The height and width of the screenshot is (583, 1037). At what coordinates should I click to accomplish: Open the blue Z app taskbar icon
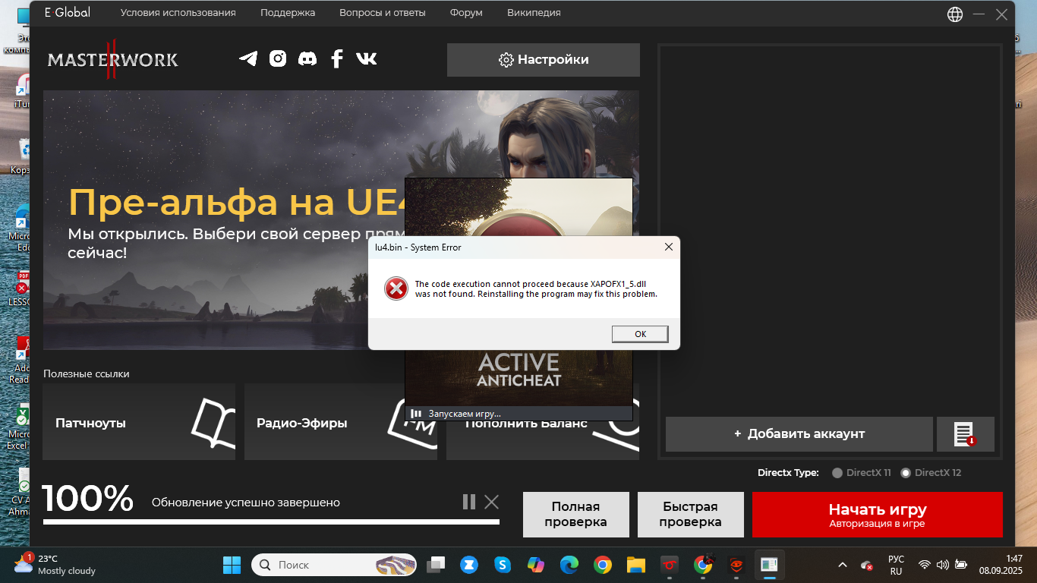click(x=468, y=565)
